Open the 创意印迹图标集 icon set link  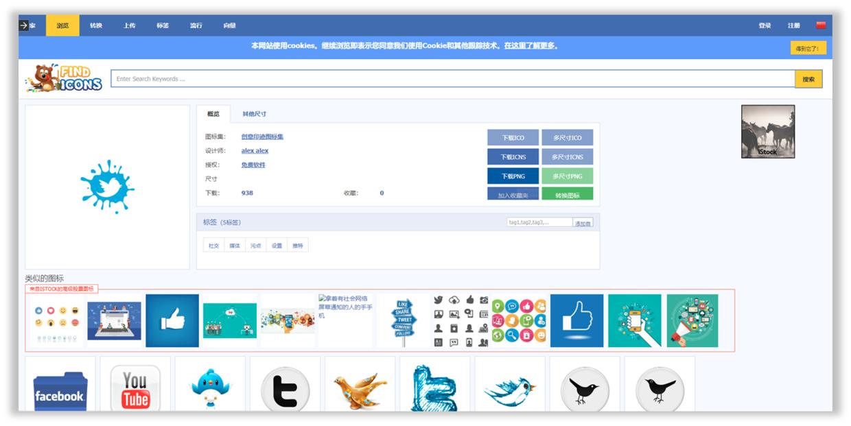tap(262, 137)
